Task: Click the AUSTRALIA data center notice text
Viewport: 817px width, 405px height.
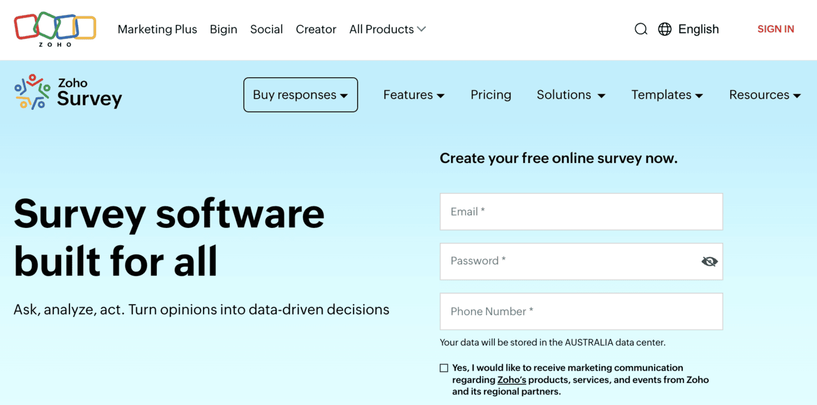Action: [x=553, y=342]
